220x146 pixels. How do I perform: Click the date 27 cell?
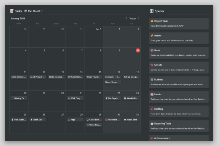(x=57, y=122)
